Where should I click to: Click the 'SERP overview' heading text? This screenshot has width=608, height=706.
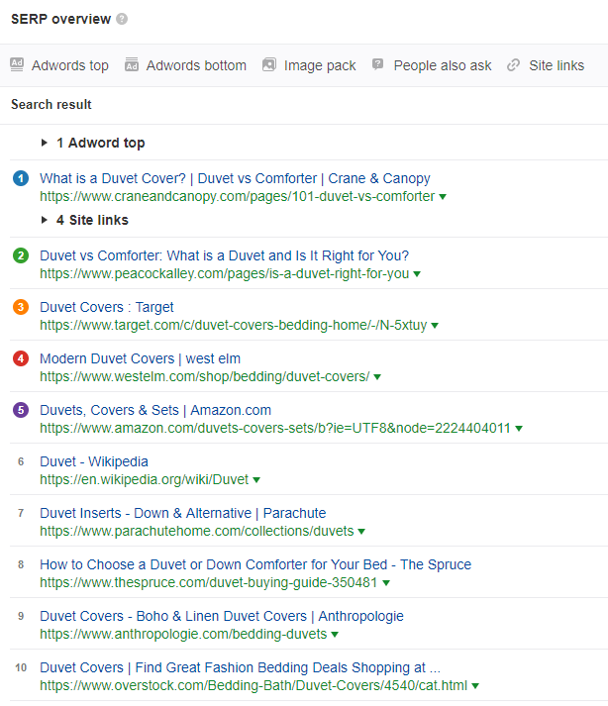pos(60,19)
